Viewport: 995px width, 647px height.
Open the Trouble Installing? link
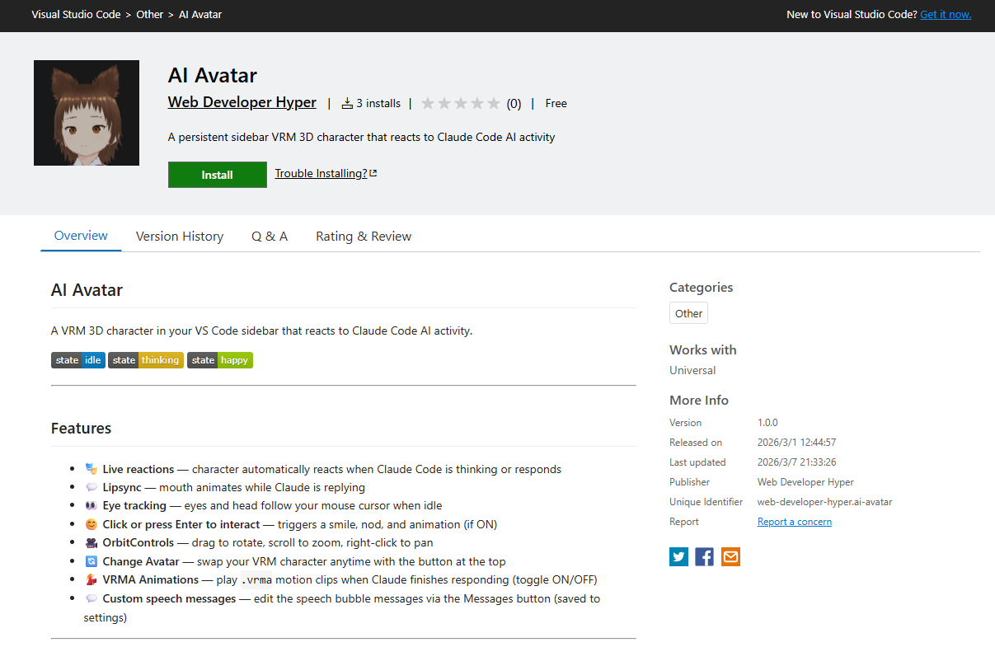click(x=326, y=173)
